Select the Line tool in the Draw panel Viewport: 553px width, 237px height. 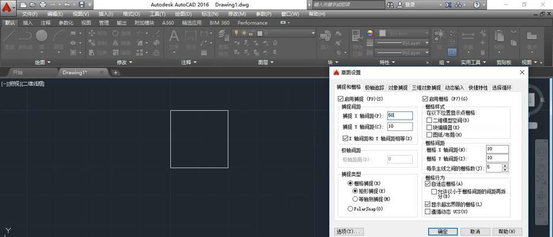pyautogui.click(x=9, y=36)
